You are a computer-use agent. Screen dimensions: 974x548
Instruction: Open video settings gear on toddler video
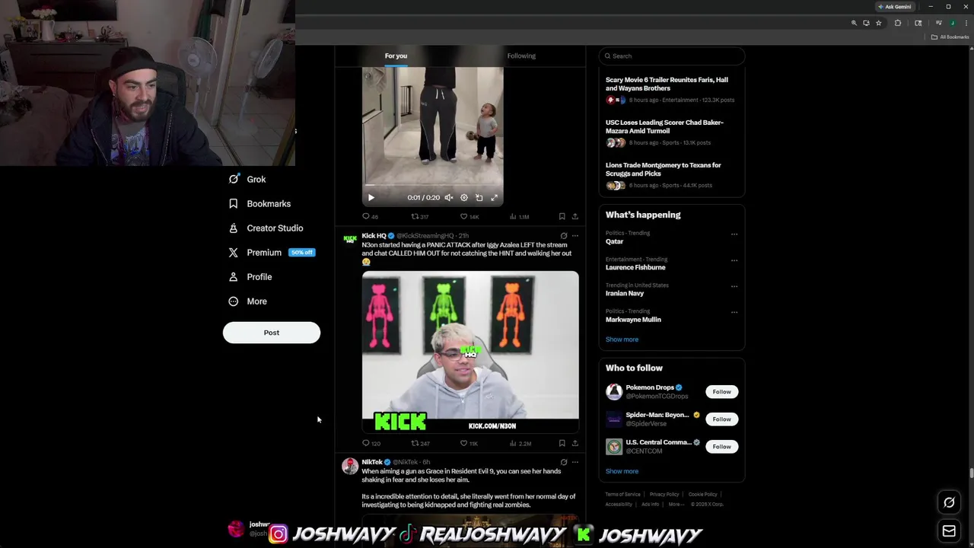[464, 198]
